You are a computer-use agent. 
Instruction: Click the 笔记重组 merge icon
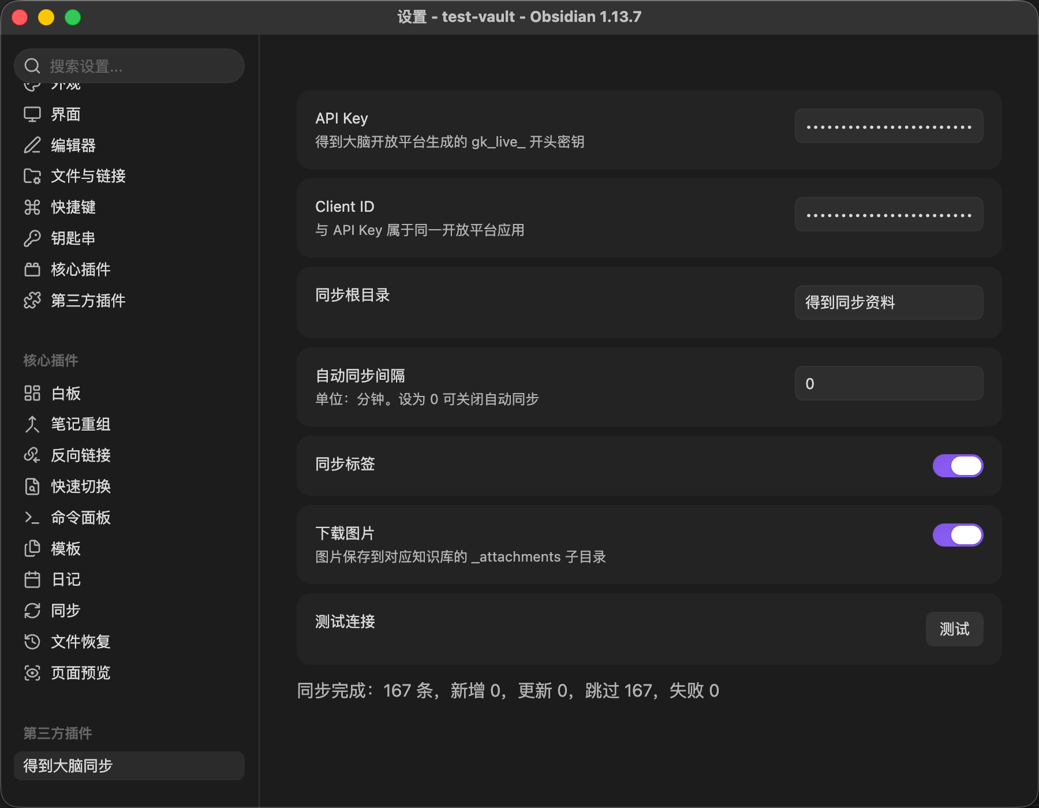(32, 425)
